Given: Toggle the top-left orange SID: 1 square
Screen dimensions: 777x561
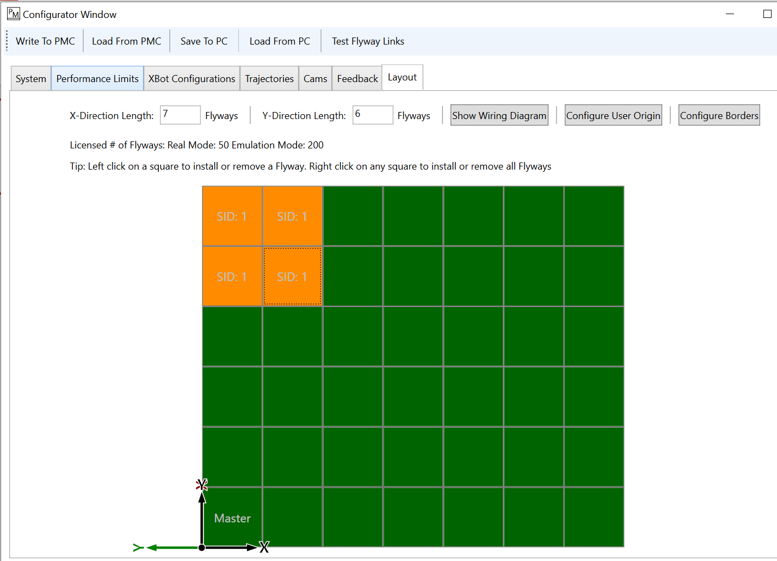Looking at the screenshot, I should pos(232,216).
